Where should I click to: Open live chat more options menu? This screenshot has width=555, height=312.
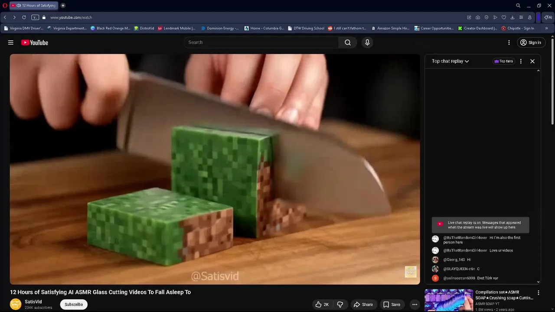click(x=521, y=61)
